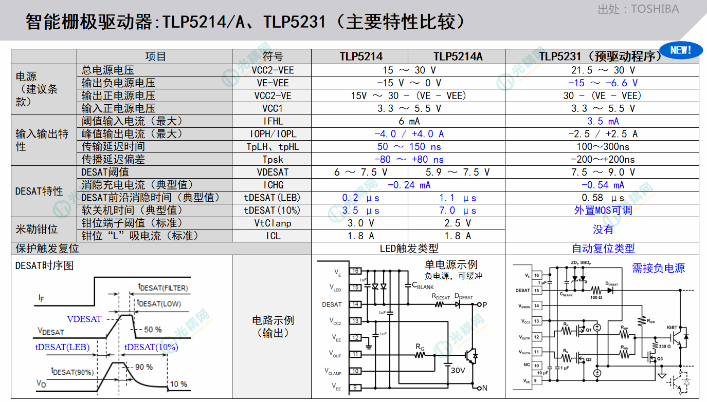Select the symbol "TpLH、tpHL"

coord(272,146)
